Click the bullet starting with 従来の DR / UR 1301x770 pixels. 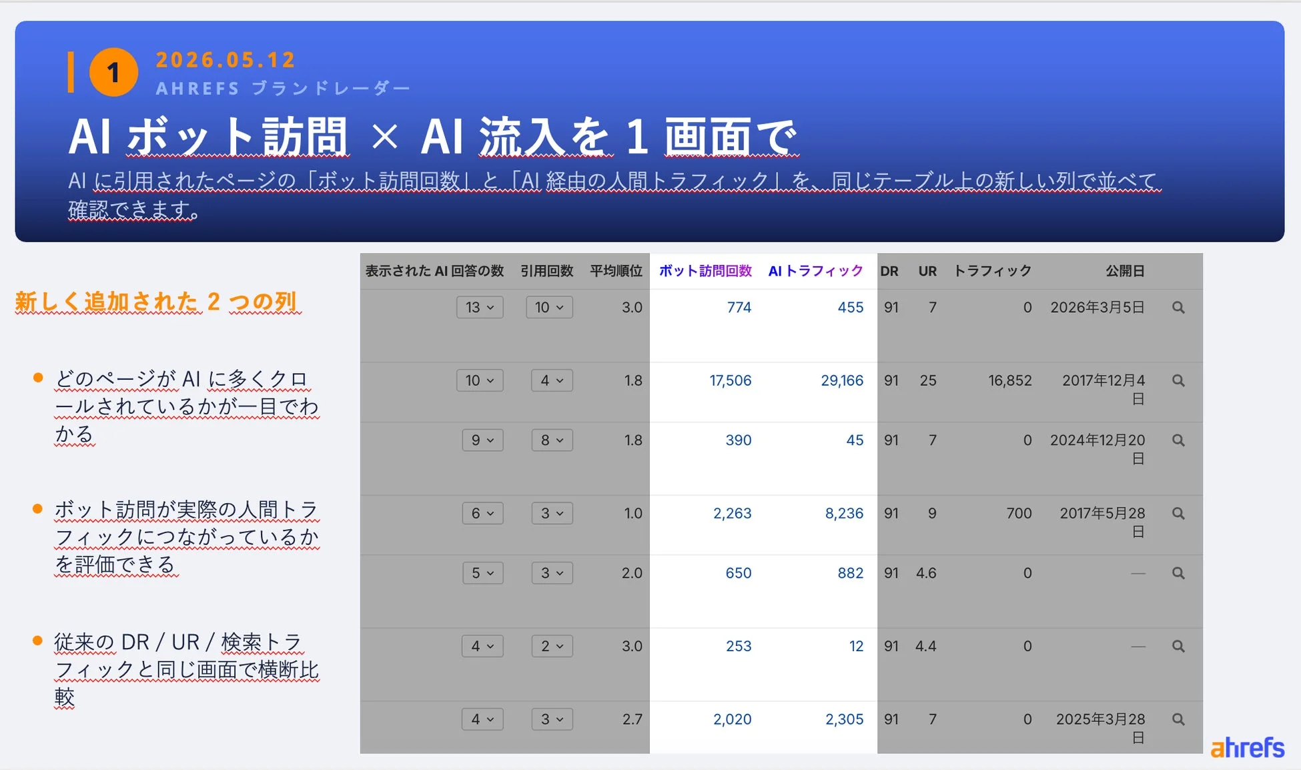(187, 669)
